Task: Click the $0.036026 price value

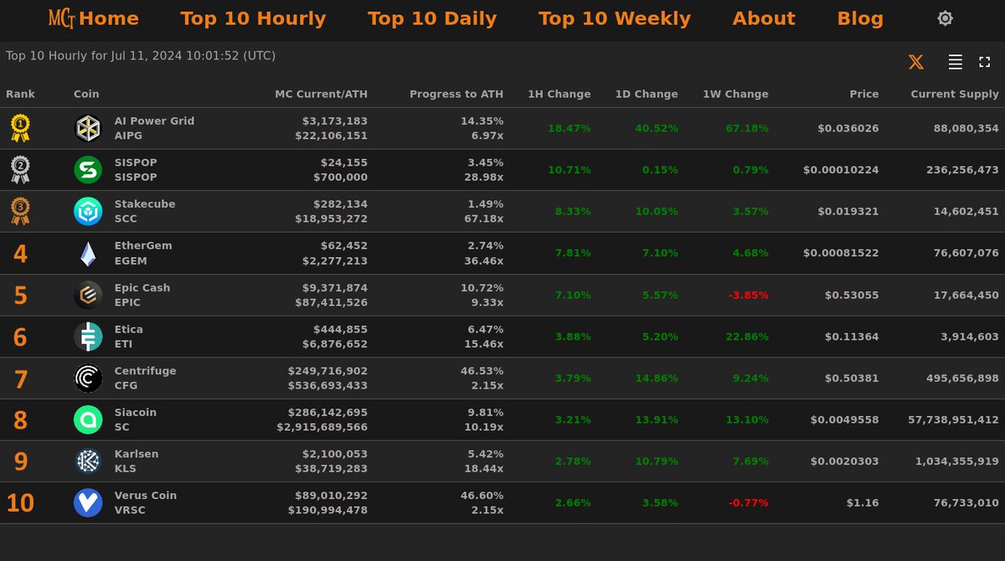Action: point(848,128)
